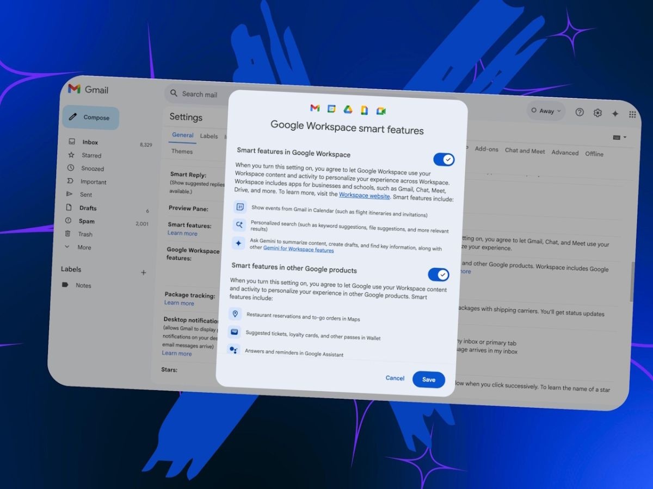Open the Settings gear icon
This screenshot has width=653, height=489.
tap(597, 112)
